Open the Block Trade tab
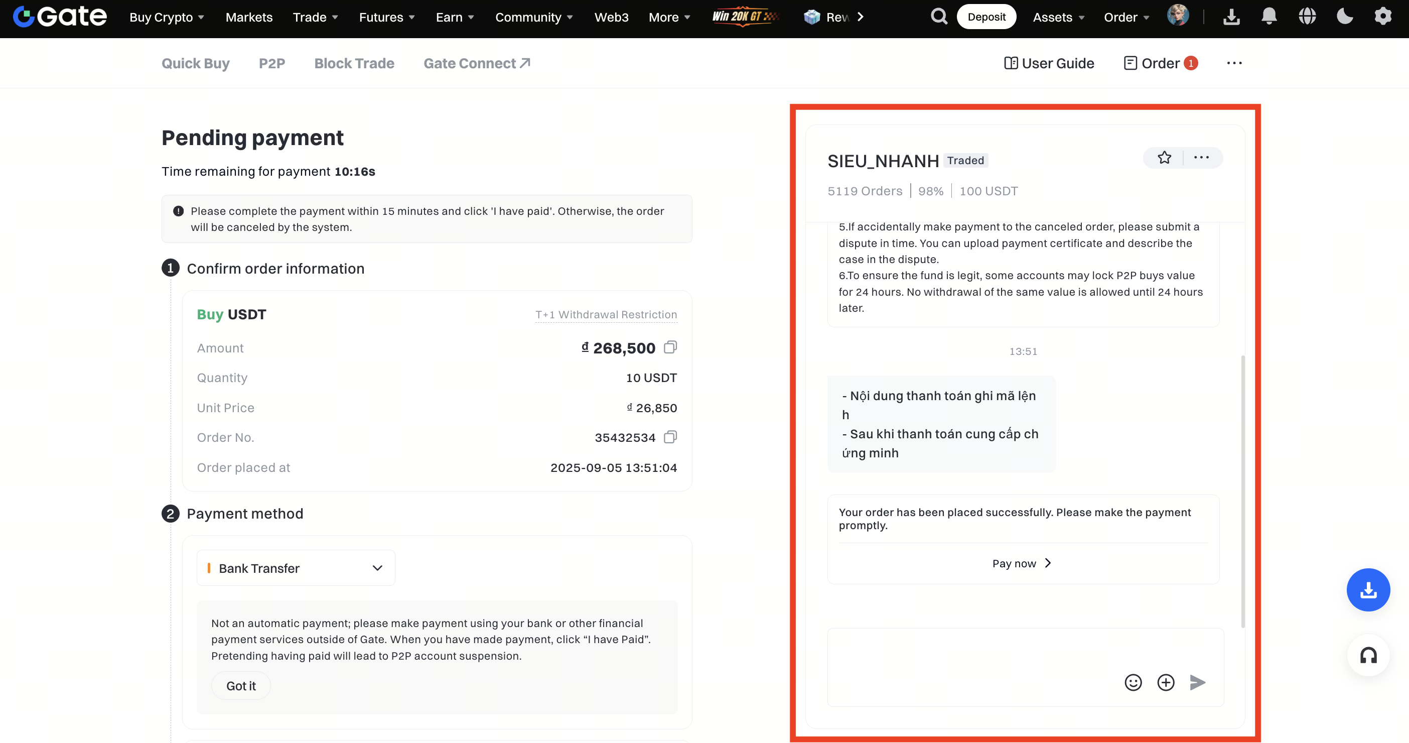The width and height of the screenshot is (1409, 743). 354,63
